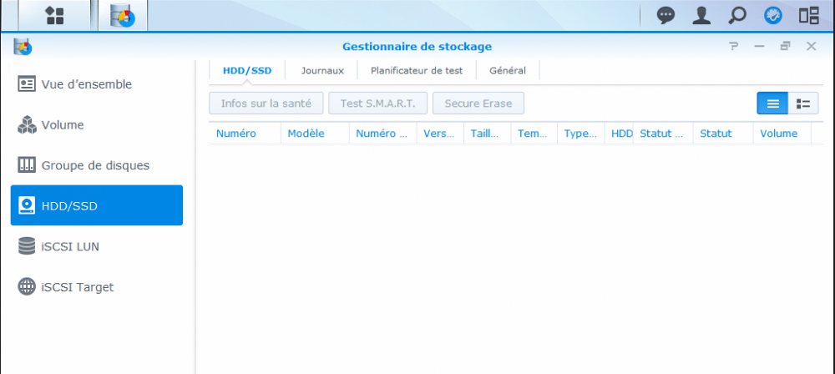The height and width of the screenshot is (374, 835).
Task: Sort by the Numéro de série column
Action: click(x=383, y=134)
